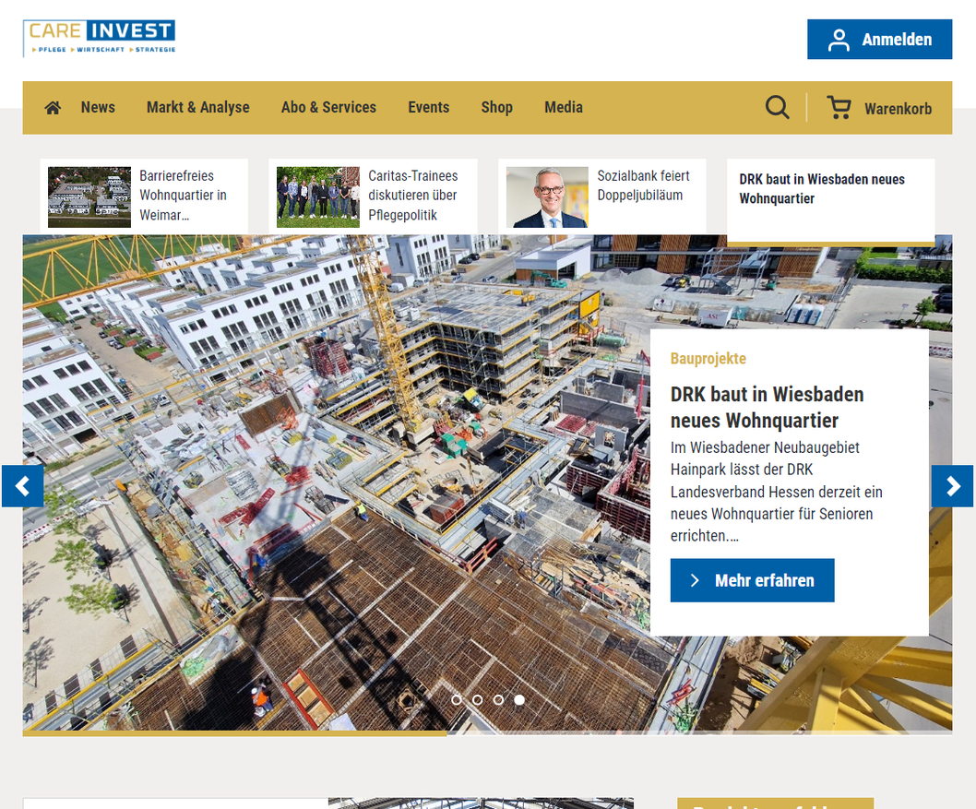Click the Weimar housing aerial thumbnail

click(x=89, y=196)
